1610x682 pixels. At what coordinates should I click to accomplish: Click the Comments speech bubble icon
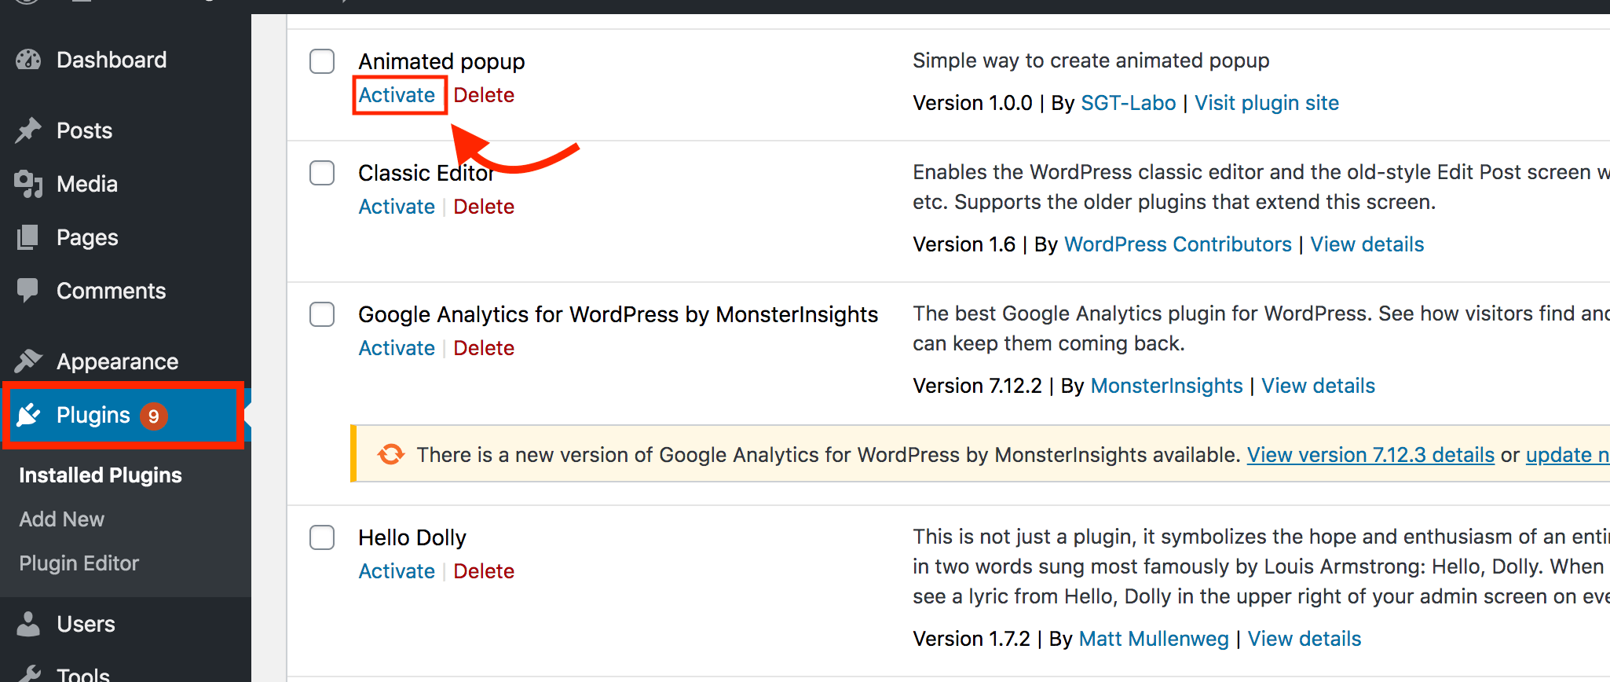click(28, 291)
